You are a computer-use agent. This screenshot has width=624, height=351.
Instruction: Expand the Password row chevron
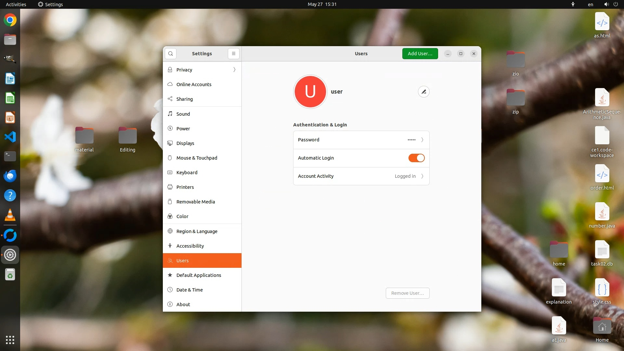pos(422,140)
